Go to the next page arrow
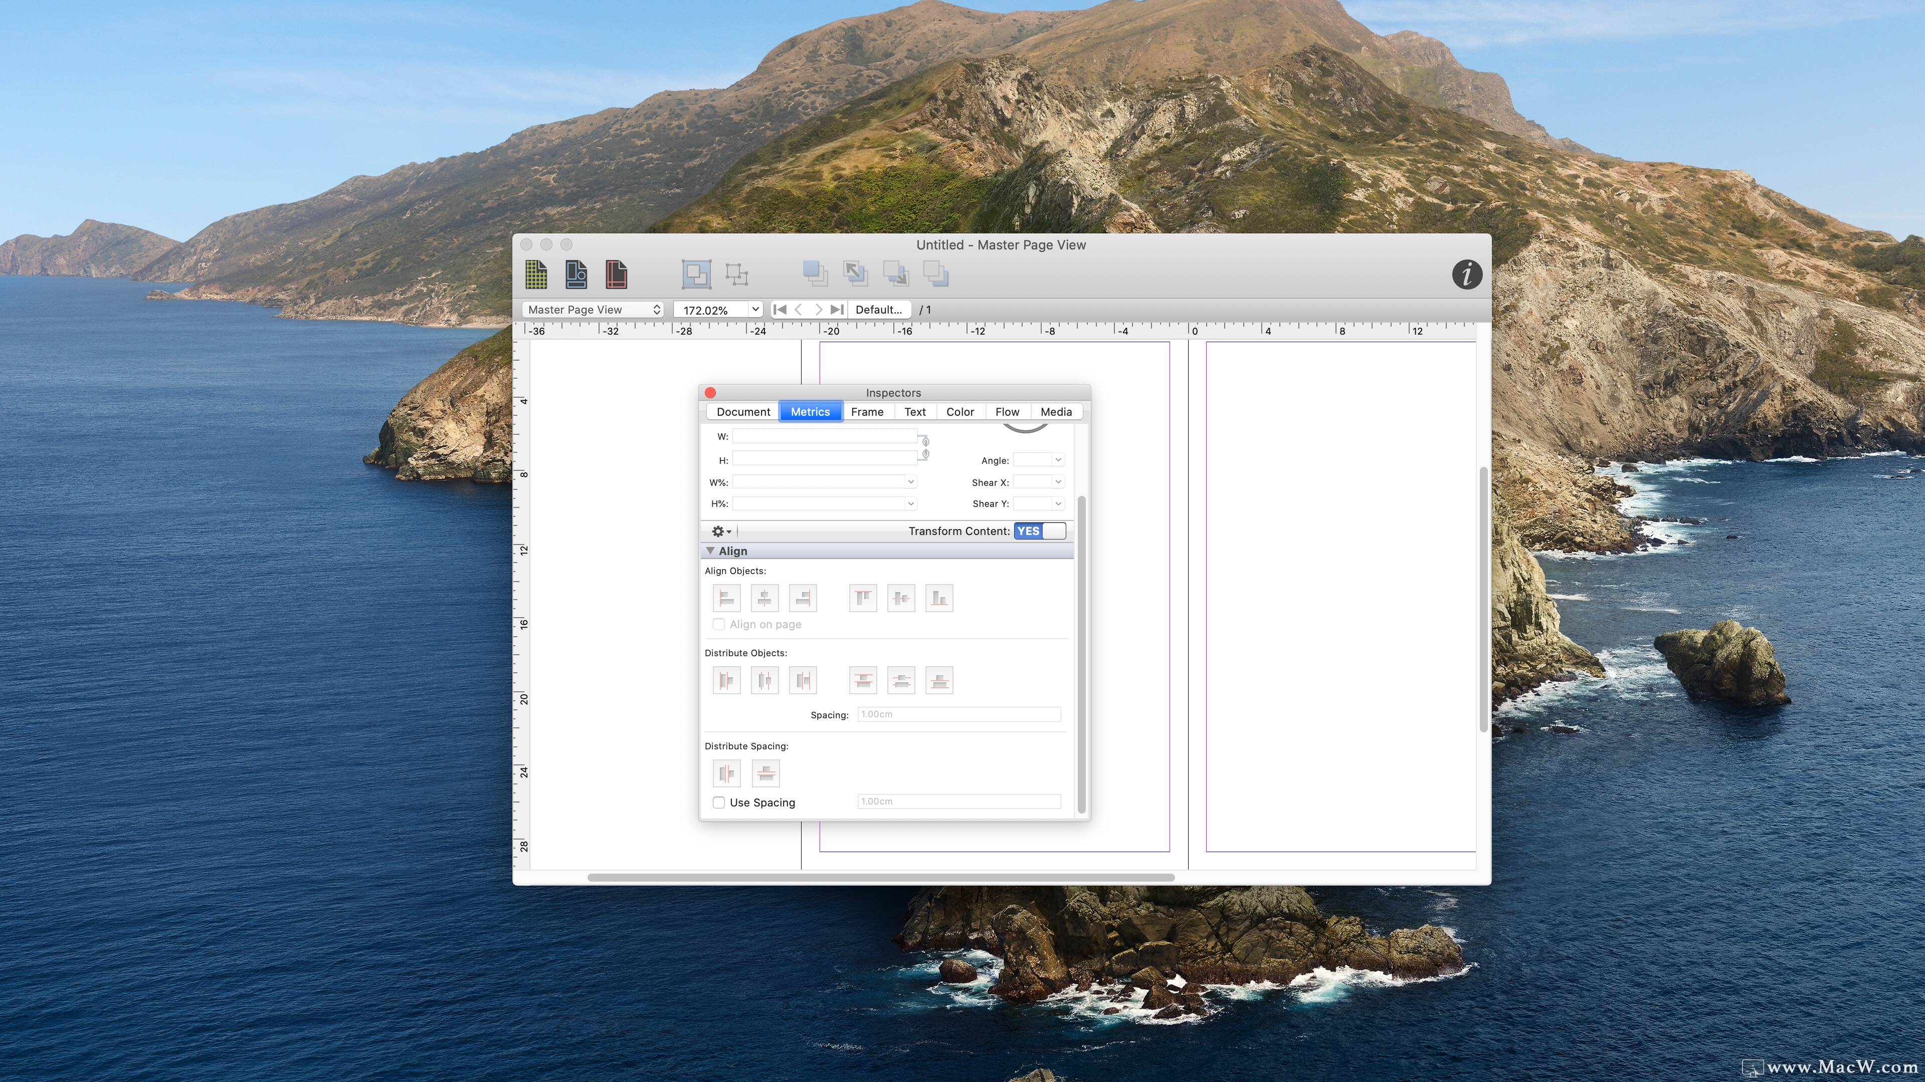The width and height of the screenshot is (1925, 1082). pos(818,309)
